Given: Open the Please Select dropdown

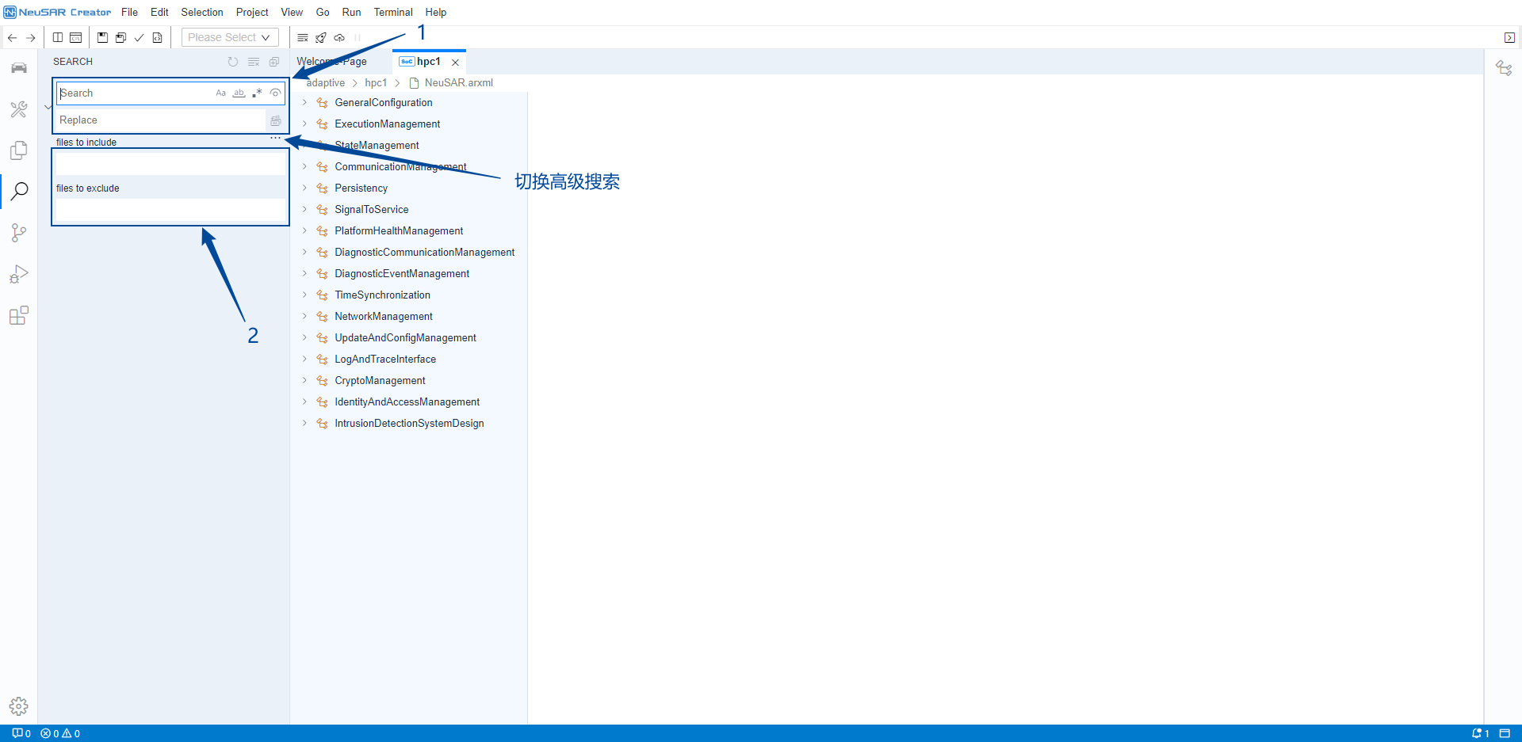Looking at the screenshot, I should coord(229,37).
